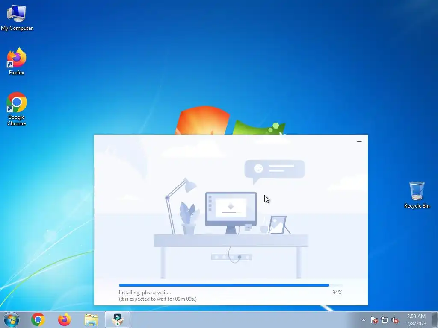The image size is (438, 328).
Task: Launch Chrome from the taskbar
Action: 38,319
